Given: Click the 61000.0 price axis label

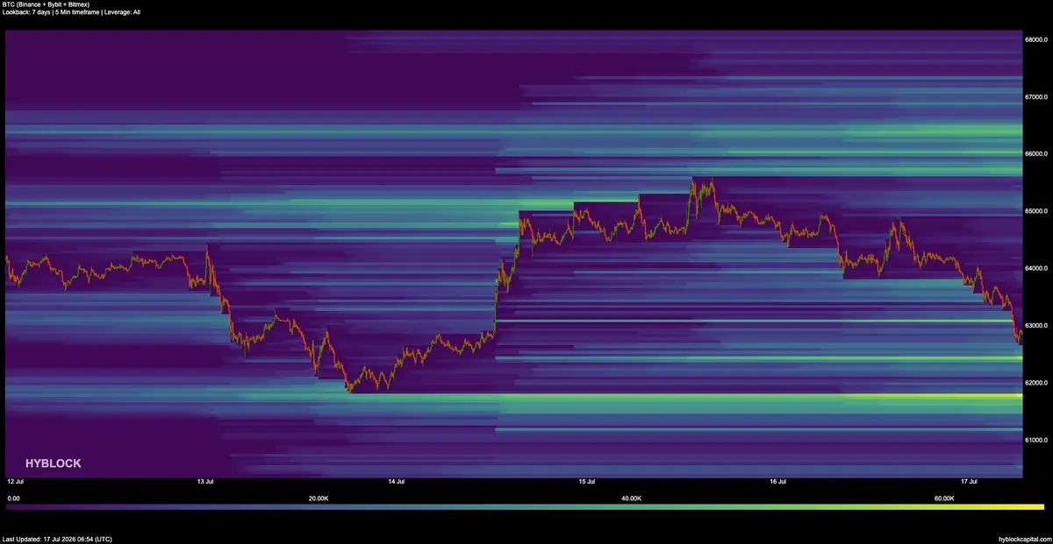Looking at the screenshot, I should click(1035, 440).
